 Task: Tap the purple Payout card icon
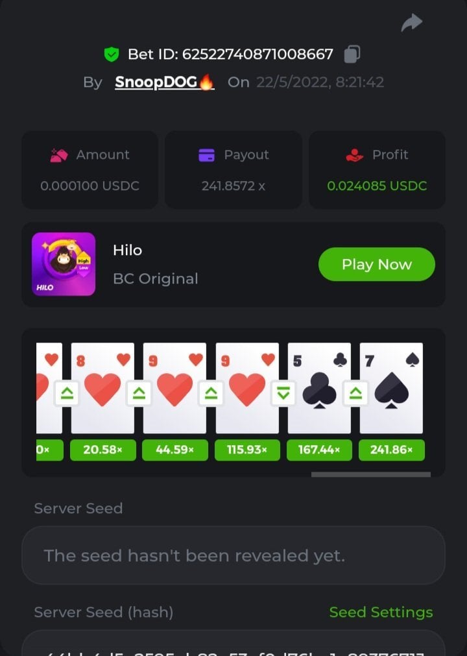coord(206,155)
